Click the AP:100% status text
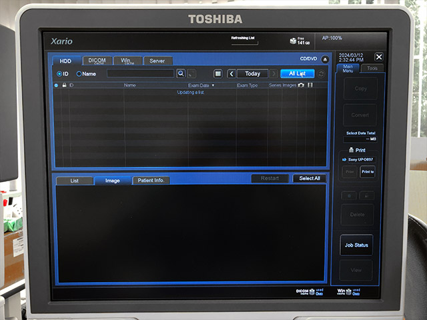427x320 pixels. pos(332,38)
